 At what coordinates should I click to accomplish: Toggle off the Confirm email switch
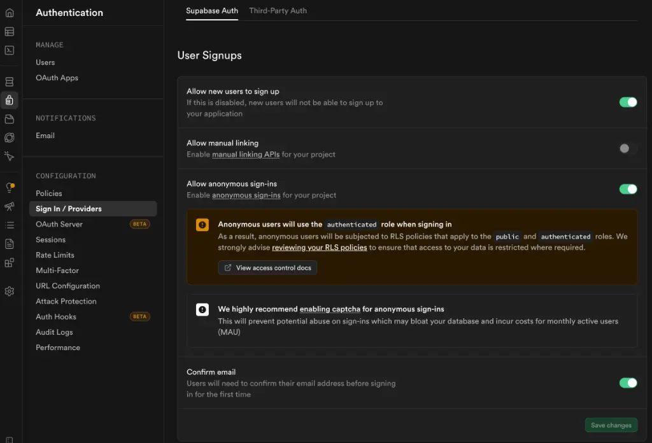pyautogui.click(x=628, y=383)
